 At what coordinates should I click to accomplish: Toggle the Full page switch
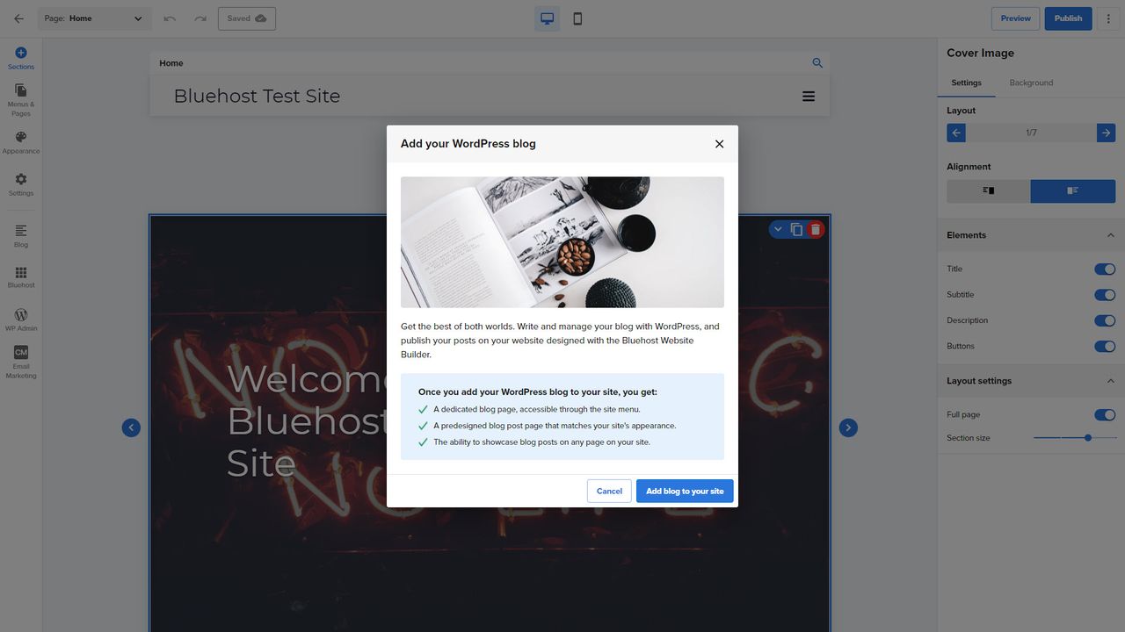point(1105,414)
